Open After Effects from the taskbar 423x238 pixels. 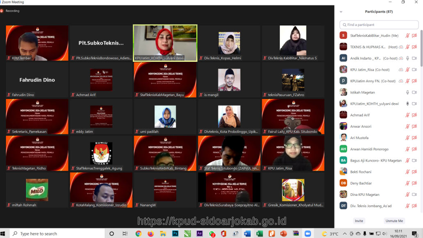point(200,233)
